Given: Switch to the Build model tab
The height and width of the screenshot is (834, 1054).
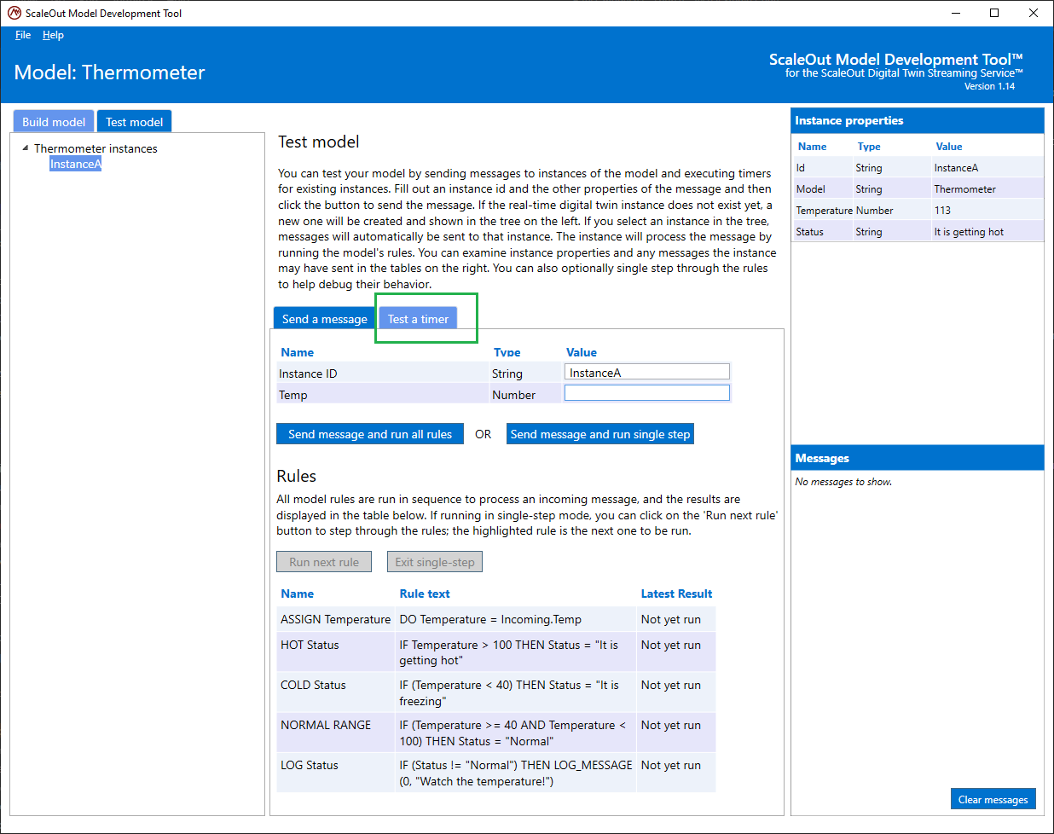Looking at the screenshot, I should 54,122.
